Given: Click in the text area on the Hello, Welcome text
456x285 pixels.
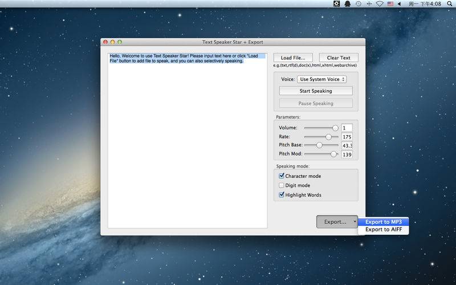Looking at the screenshot, I should (x=184, y=58).
